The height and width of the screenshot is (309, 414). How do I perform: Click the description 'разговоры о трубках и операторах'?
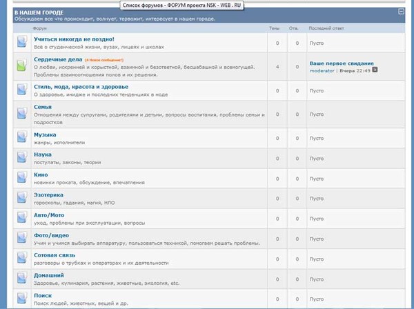[x=101, y=263]
